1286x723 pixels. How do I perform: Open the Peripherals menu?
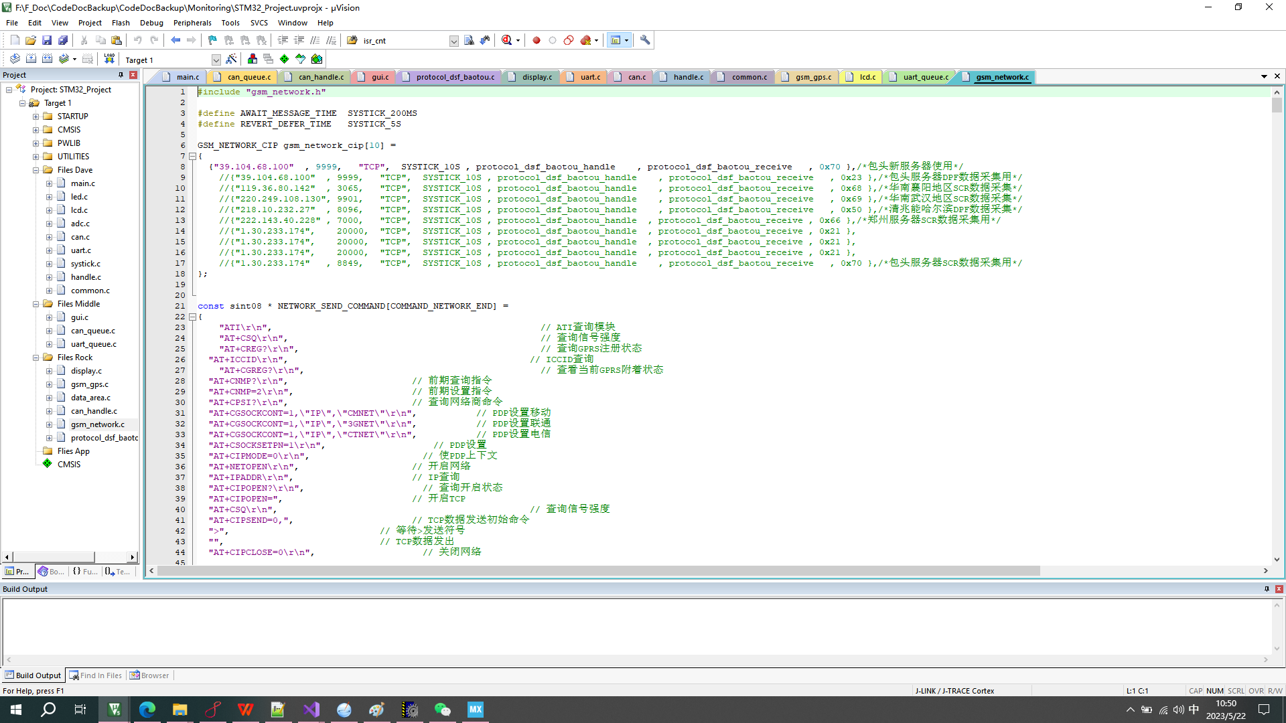coord(192,23)
